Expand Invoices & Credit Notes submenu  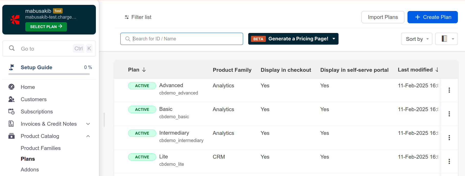tap(88, 124)
